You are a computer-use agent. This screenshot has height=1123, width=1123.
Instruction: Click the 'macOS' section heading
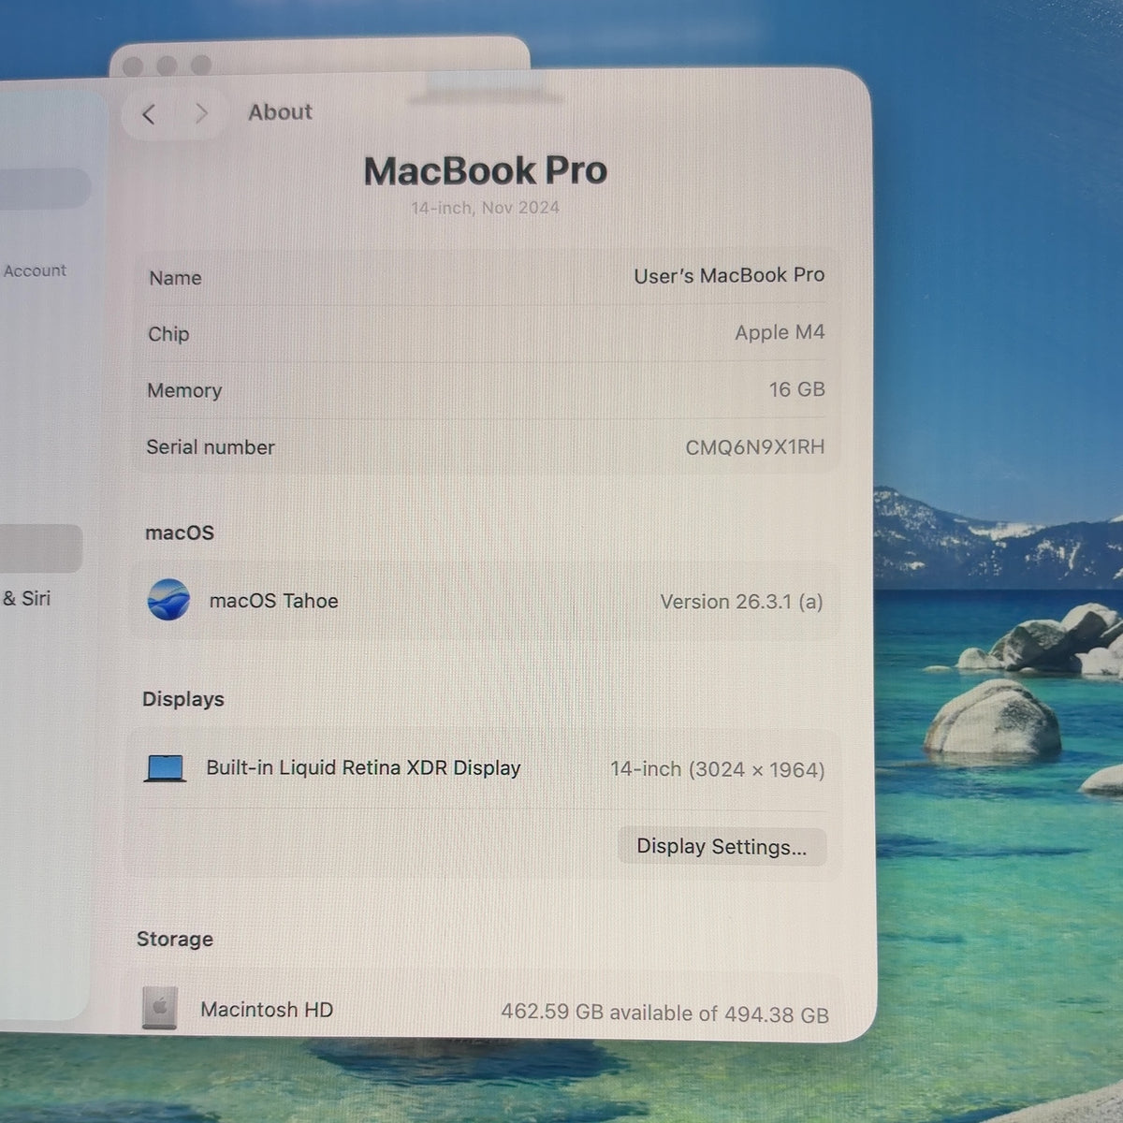[x=180, y=532]
